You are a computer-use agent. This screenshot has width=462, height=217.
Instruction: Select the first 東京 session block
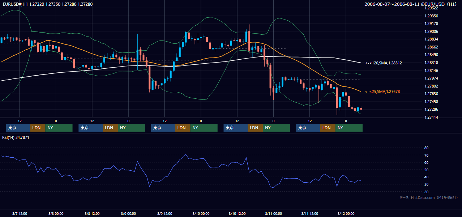pos(18,128)
